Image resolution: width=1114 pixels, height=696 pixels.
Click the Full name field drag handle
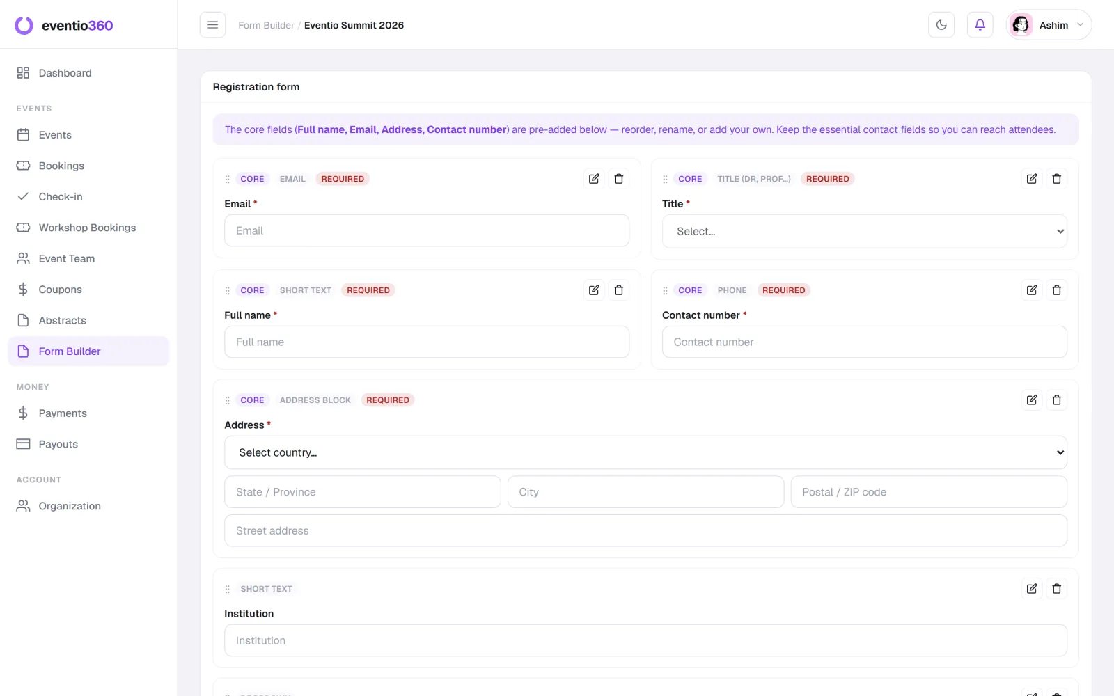pyautogui.click(x=227, y=291)
